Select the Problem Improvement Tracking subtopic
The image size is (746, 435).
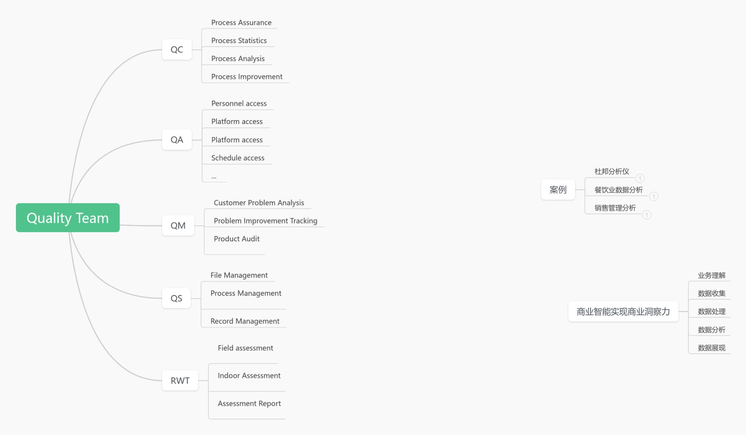pos(265,221)
